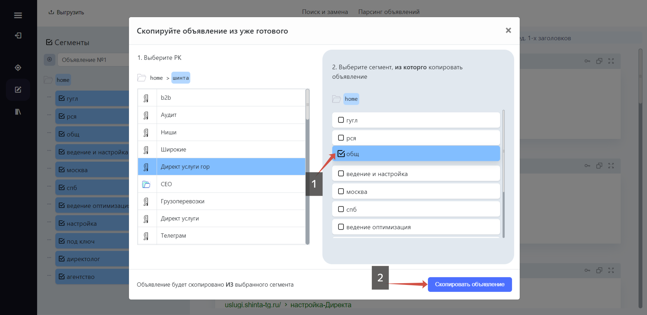This screenshot has height=315, width=647.
Task: Click шинта breadcrumb in РК selector
Action: click(181, 78)
